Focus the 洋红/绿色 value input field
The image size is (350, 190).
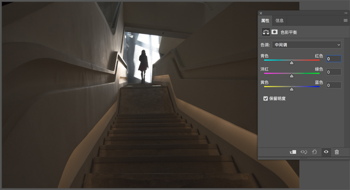click(333, 72)
